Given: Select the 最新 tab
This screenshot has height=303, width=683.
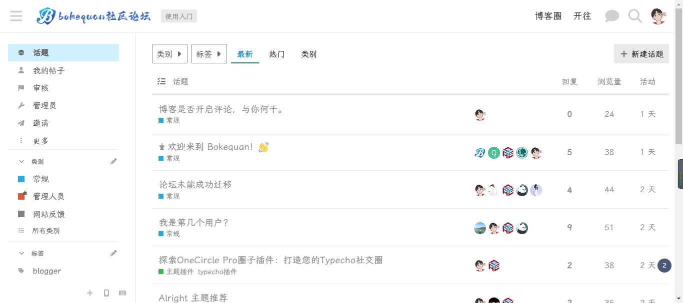Looking at the screenshot, I should click(245, 54).
